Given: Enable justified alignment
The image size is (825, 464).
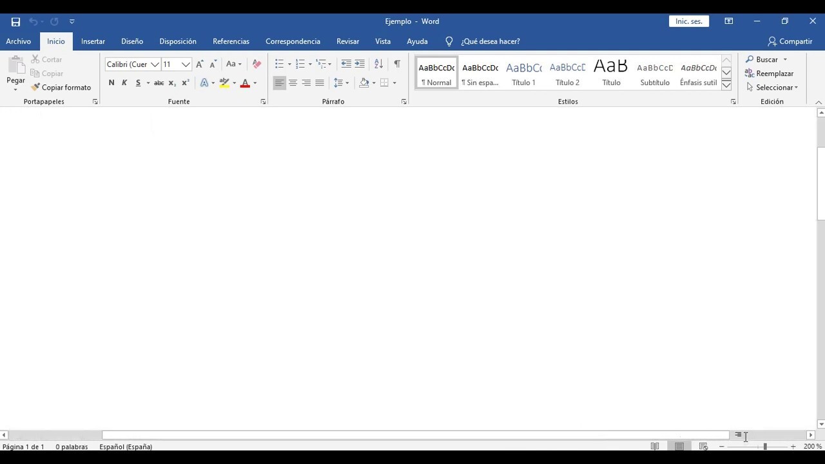Looking at the screenshot, I should [x=320, y=82].
